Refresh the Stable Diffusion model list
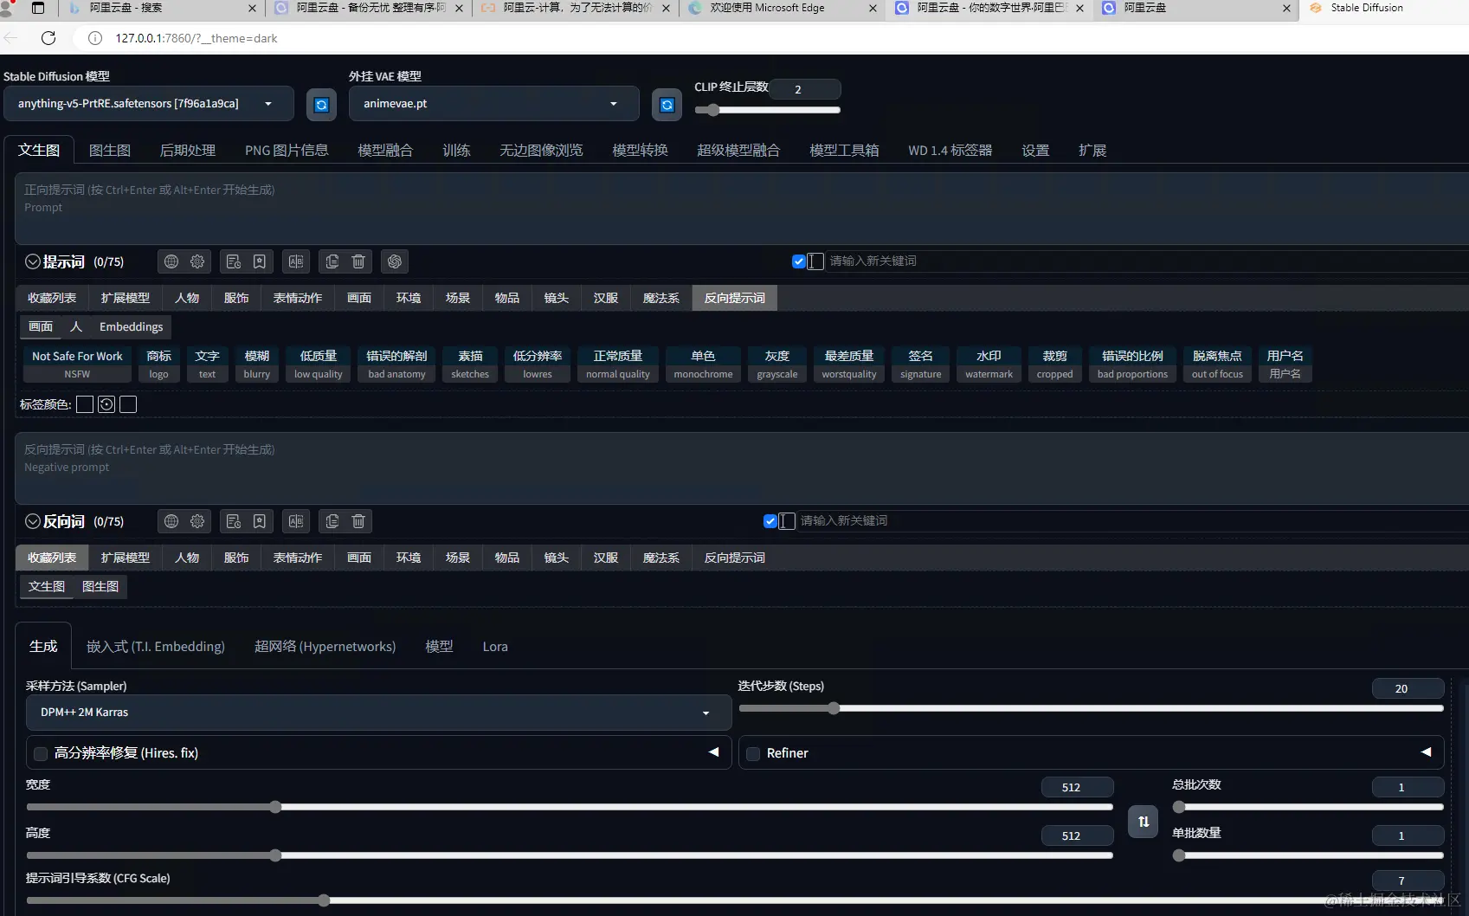 321,105
